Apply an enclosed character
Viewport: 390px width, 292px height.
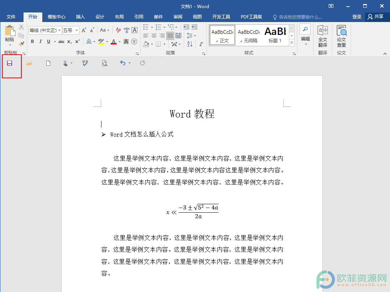click(134, 42)
